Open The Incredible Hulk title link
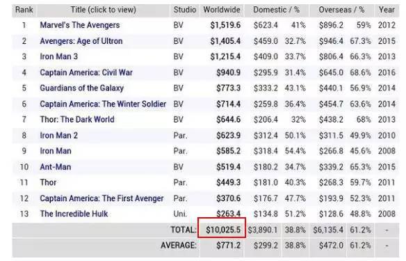The height and width of the screenshot is (261, 406). click(x=74, y=214)
